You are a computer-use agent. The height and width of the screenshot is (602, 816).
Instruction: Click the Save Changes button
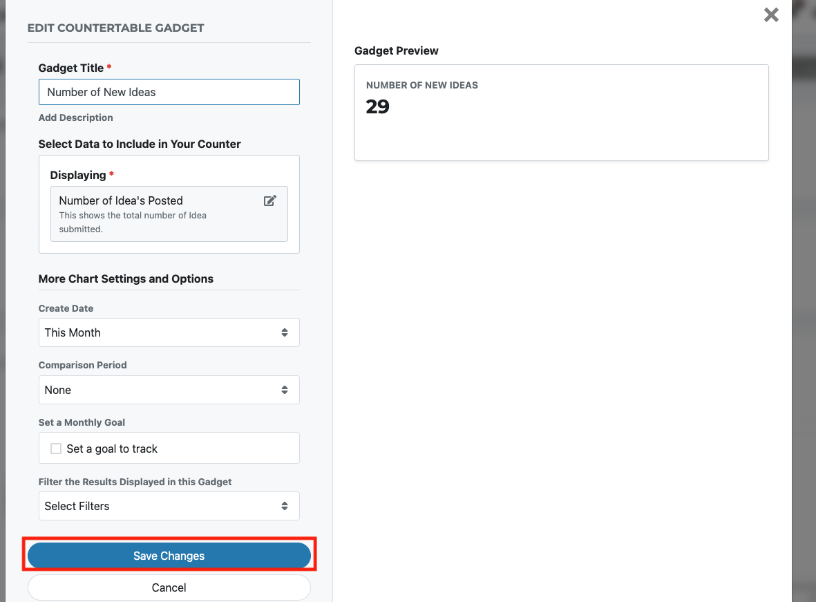click(x=169, y=556)
